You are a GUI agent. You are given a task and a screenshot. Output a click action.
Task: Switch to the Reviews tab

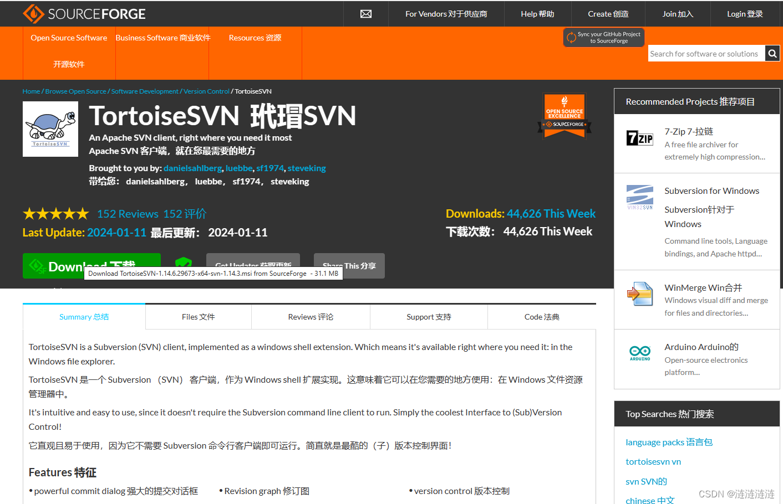tap(311, 317)
